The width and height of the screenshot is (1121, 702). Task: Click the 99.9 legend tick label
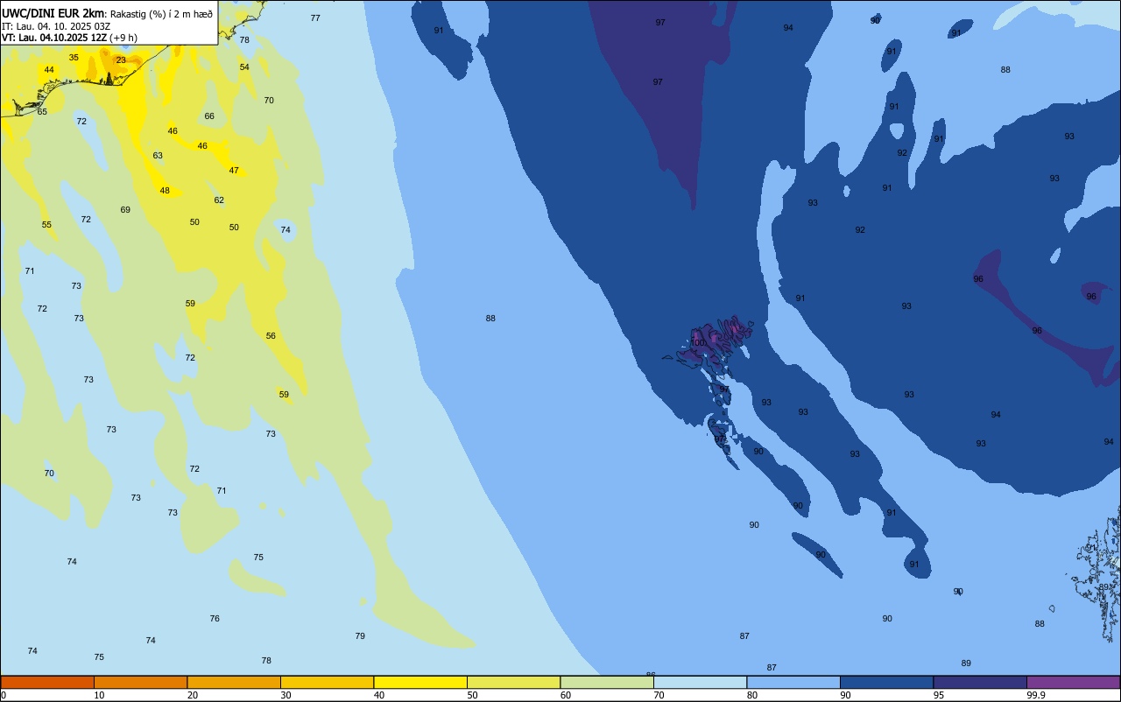click(1036, 695)
